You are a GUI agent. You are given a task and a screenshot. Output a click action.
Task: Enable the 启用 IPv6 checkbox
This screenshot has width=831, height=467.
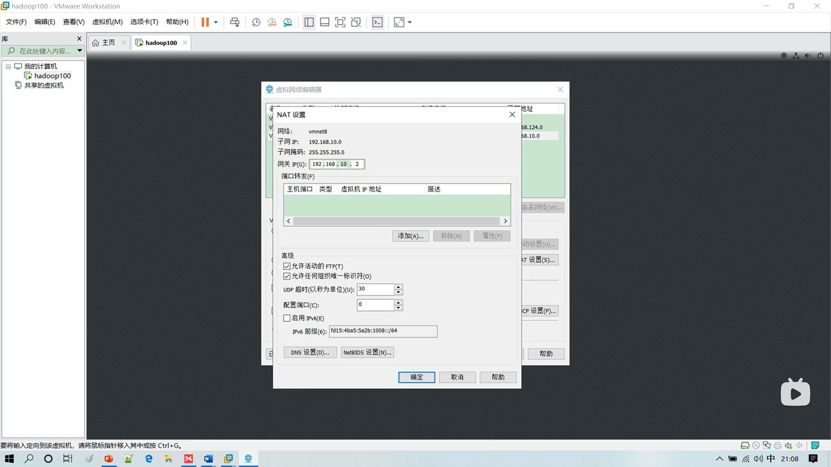(x=287, y=318)
